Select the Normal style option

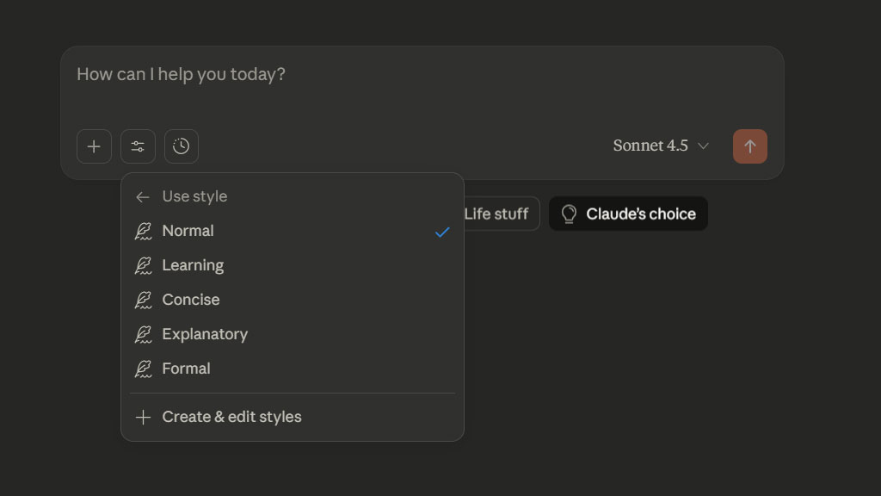coord(188,231)
